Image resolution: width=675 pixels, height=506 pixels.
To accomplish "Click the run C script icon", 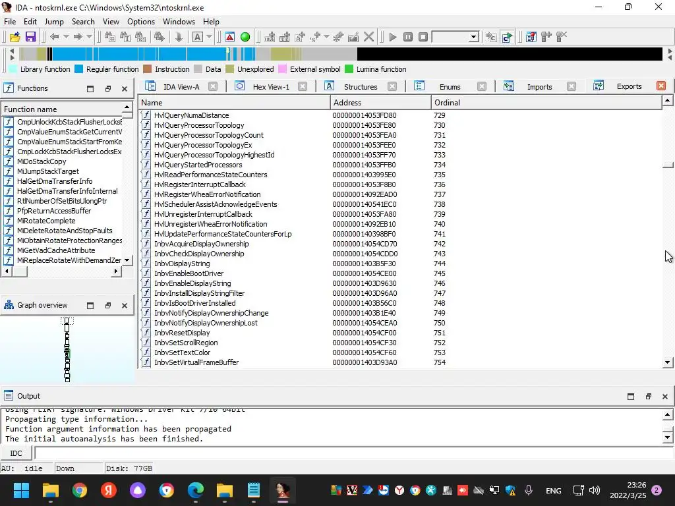I will (507, 37).
